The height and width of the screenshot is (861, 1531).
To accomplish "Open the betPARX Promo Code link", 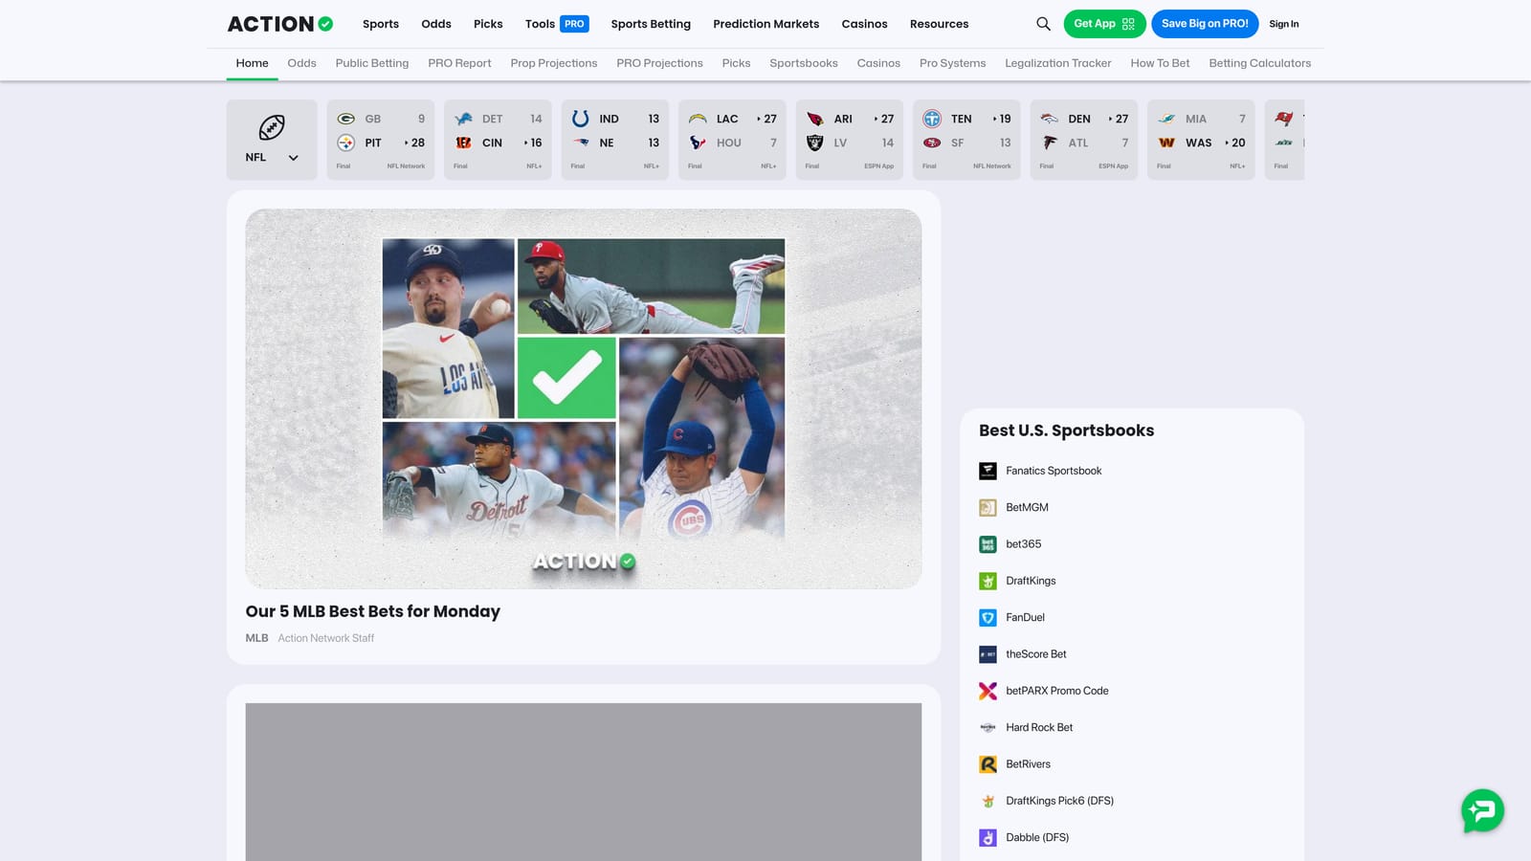I will pyautogui.click(x=1057, y=691).
